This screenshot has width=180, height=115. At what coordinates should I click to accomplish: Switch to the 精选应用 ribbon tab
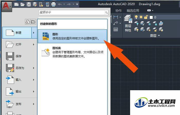[133, 11]
